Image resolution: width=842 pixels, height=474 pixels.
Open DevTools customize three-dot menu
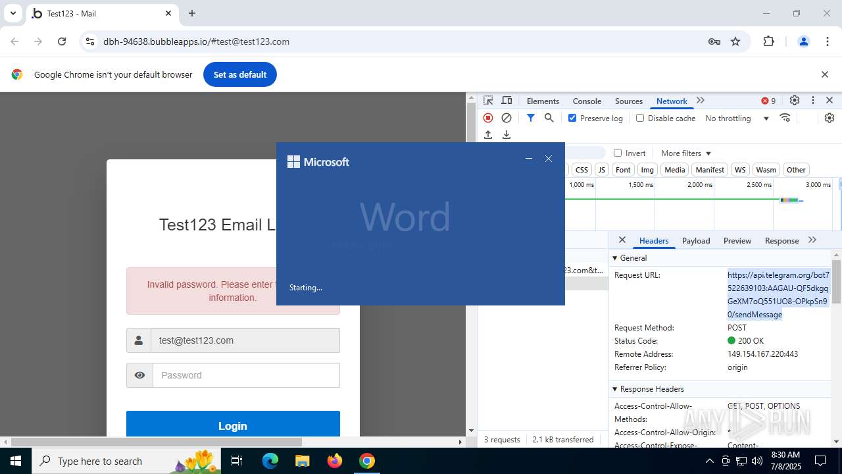click(813, 101)
